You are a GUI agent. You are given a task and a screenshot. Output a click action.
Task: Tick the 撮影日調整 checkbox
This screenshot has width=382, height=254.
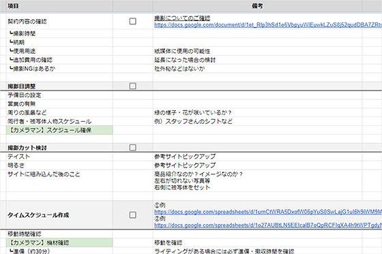pyautogui.click(x=132, y=86)
